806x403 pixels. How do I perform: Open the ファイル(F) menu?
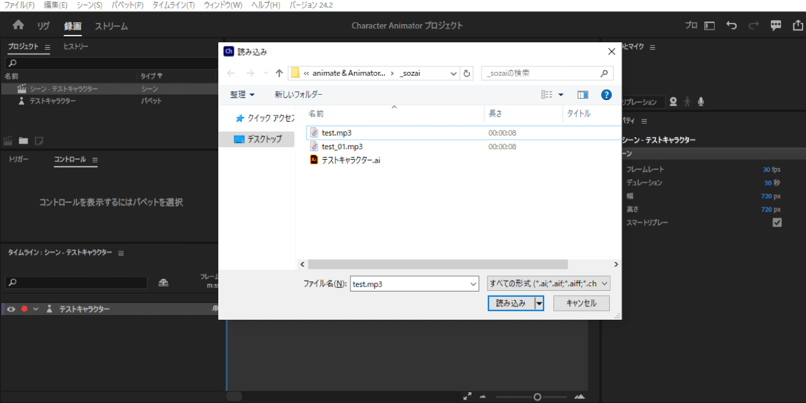click(x=19, y=5)
